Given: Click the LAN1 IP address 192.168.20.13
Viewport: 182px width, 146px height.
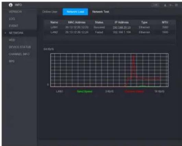Looking at the screenshot, I should coord(122,27).
